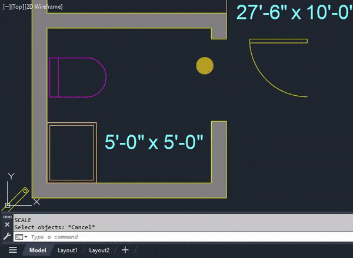Switch to the Layout1 tab
The image size is (353, 258).
click(67, 250)
